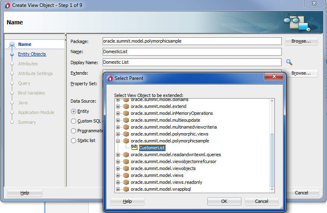The width and height of the screenshot is (327, 213).
Task: Click OK in Select Parent dialog
Action: tap(224, 201)
